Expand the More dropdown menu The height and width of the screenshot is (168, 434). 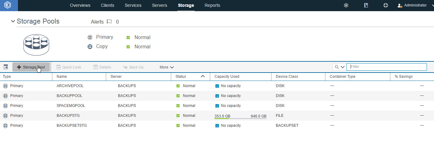(167, 67)
